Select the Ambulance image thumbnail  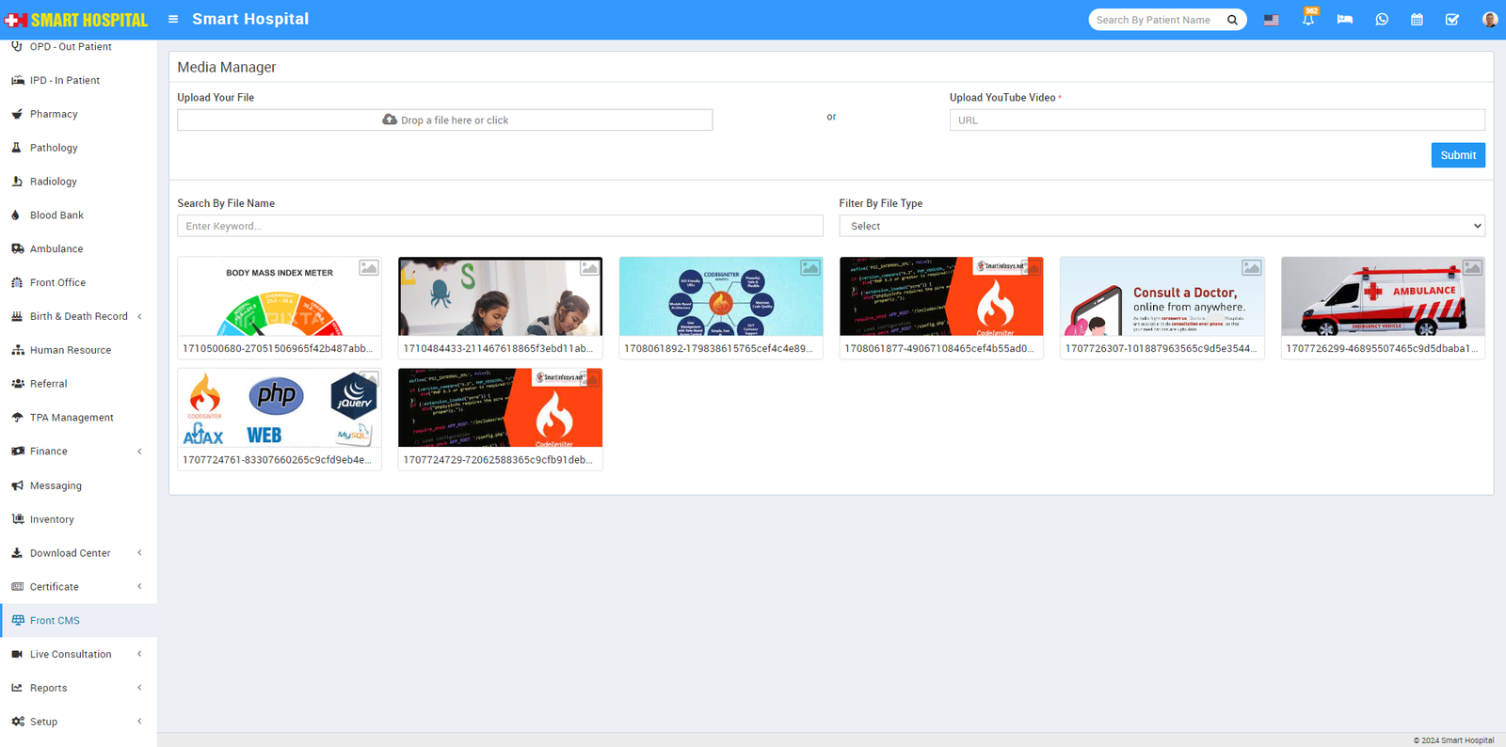tap(1382, 297)
